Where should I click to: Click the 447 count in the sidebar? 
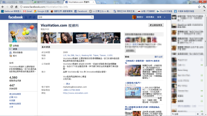pos(12,85)
